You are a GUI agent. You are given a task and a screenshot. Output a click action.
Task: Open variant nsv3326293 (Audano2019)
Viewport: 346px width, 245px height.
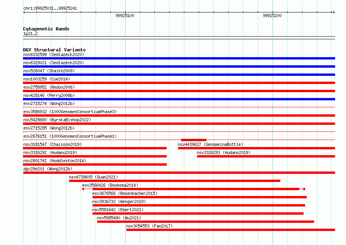click(x=224, y=152)
